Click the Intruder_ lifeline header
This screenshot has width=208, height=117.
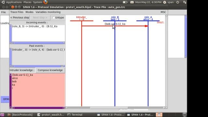[x=82, y=18]
